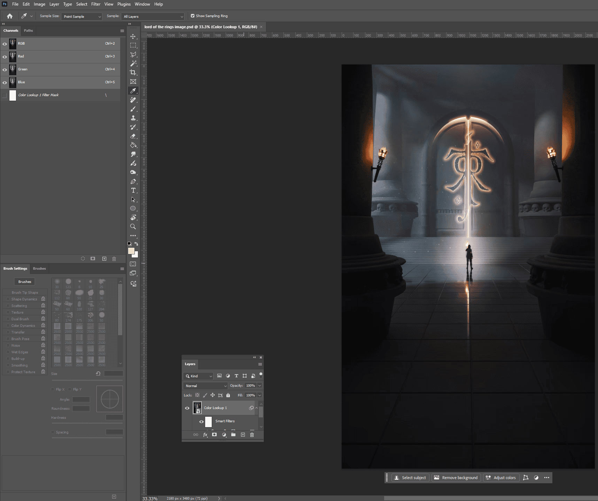Click the Eraser tool
Image resolution: width=598 pixels, height=501 pixels.
(133, 136)
